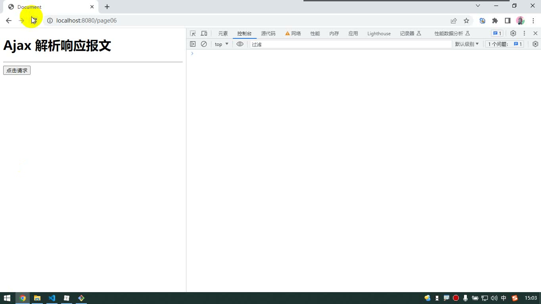Viewport: 541px width, 304px height.
Task: Open the 源代码 tab
Action: (x=268, y=34)
